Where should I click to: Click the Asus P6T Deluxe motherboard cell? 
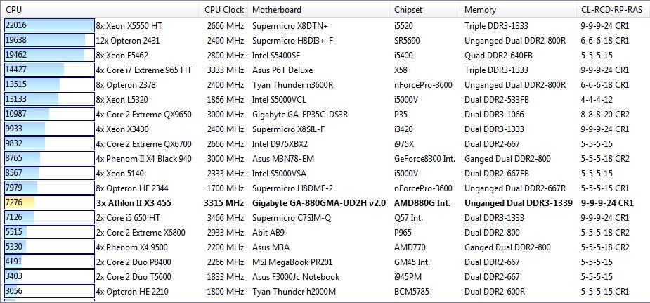click(283, 70)
